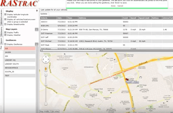Screen dimensions: 173x113
Task: Collapse the Map Layers section arrow
Action: [x=37, y=29]
